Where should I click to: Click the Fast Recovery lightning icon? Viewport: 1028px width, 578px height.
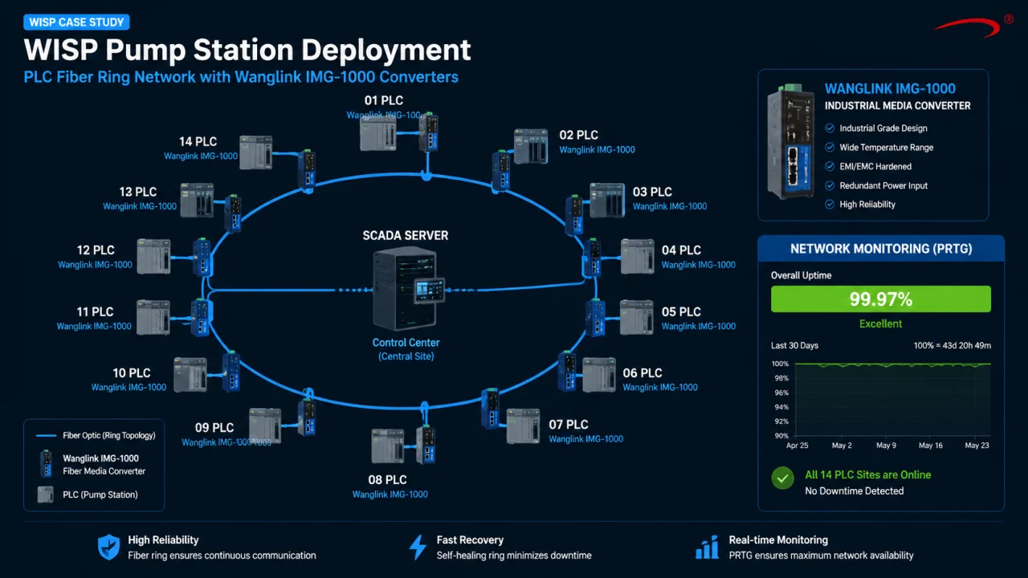418,547
